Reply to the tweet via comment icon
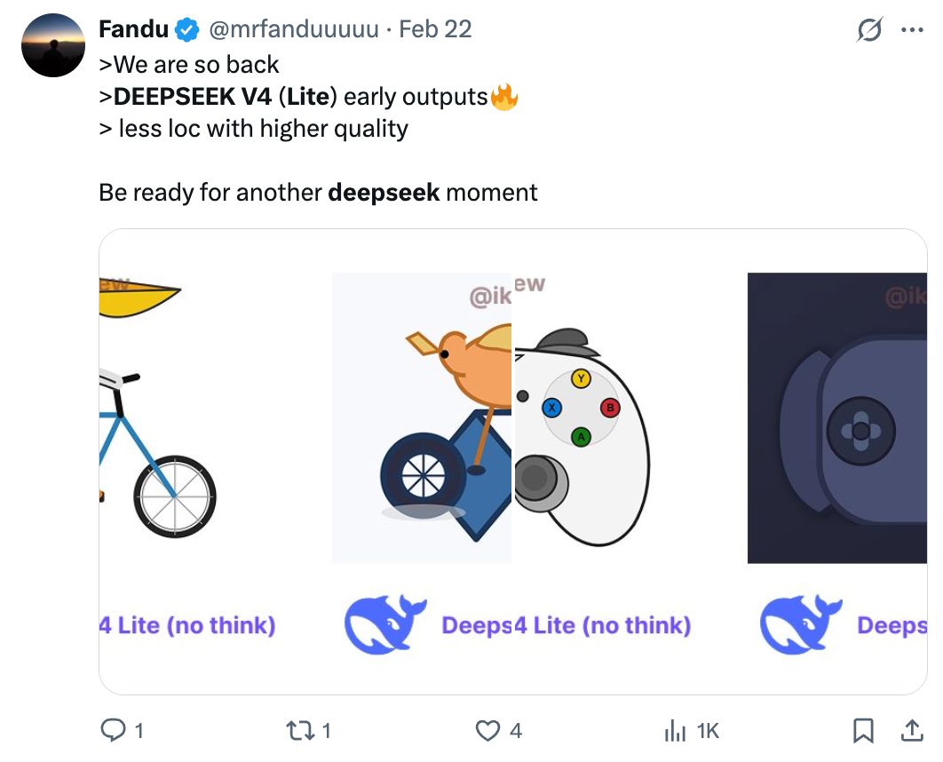Screen dimensions: 943x762 (113, 730)
